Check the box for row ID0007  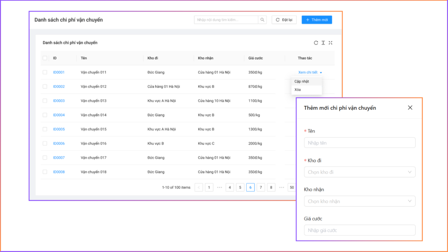tap(45, 158)
